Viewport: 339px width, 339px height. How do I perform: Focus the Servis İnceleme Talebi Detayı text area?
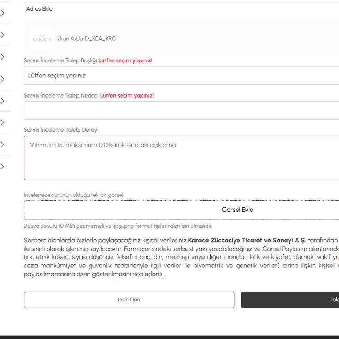pos(181,158)
